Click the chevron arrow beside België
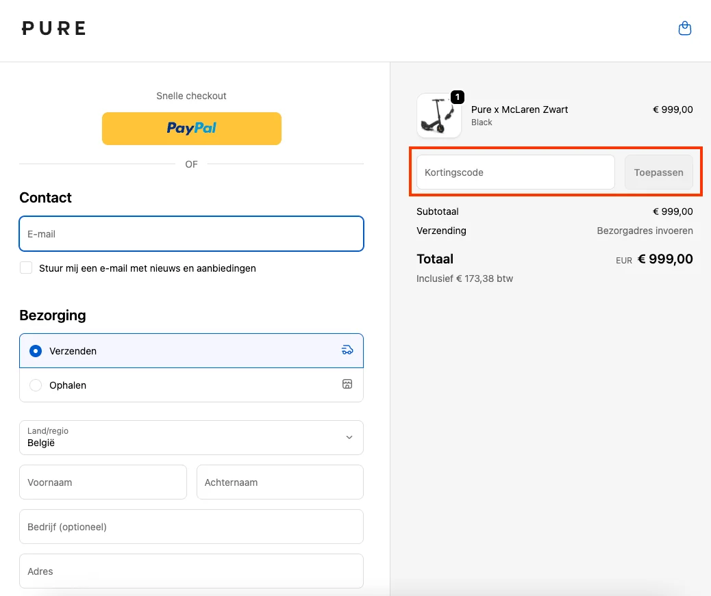The image size is (711, 596). (349, 438)
